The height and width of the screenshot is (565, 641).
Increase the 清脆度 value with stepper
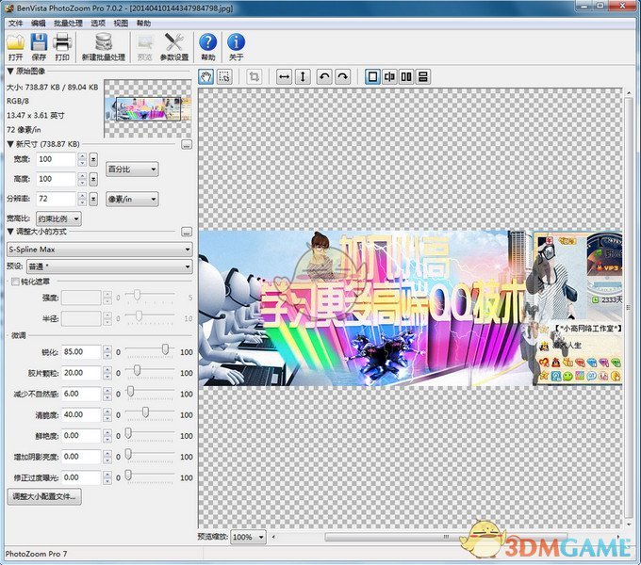[x=107, y=412]
